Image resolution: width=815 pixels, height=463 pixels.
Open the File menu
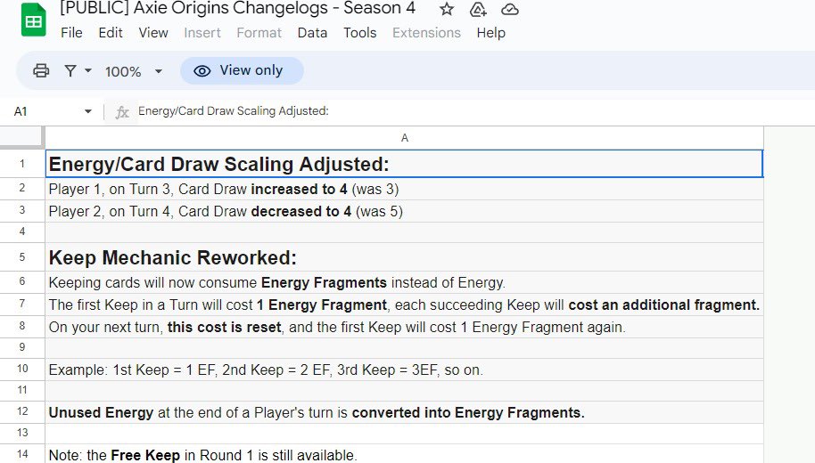[x=71, y=33]
